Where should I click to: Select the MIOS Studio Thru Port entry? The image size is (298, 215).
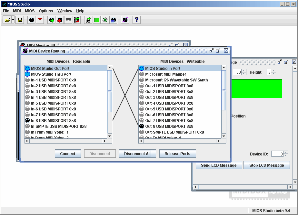[66, 74]
